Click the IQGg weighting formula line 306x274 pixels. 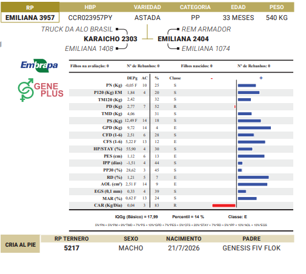point(181,225)
